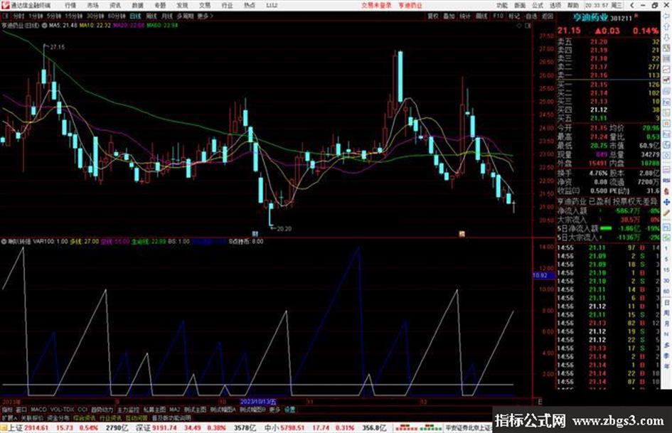Screen dimensions: 672x433
Task: Click the 画线 drawing button
Action: pyautogui.click(x=481, y=16)
